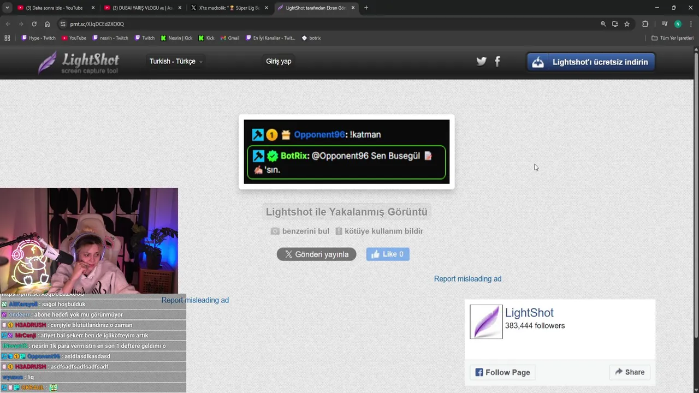
Task: Open the LightShot Facebook page title link
Action: coord(529,313)
